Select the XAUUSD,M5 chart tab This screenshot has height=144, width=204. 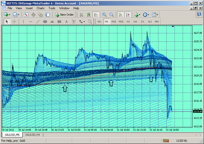[x=12, y=135]
